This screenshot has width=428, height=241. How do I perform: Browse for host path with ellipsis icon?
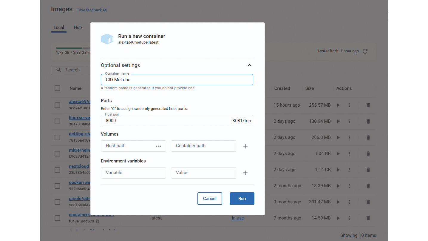(158, 146)
